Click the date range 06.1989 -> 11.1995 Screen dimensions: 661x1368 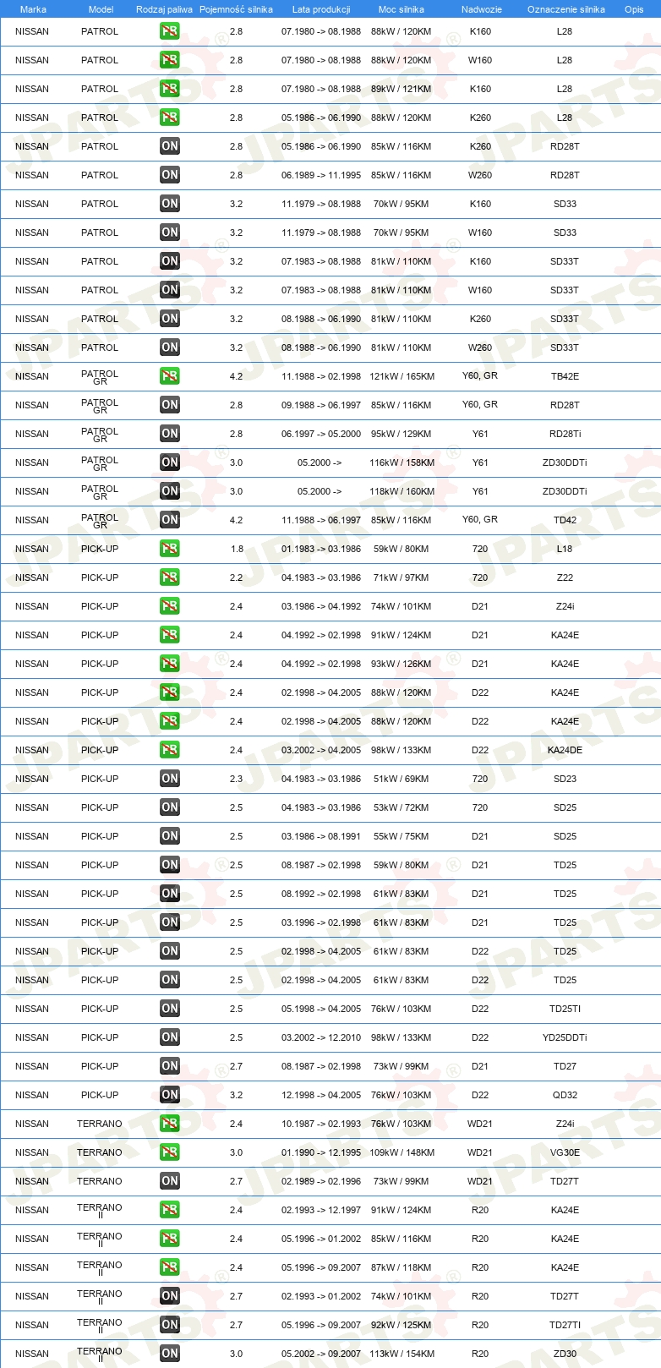pos(321,175)
